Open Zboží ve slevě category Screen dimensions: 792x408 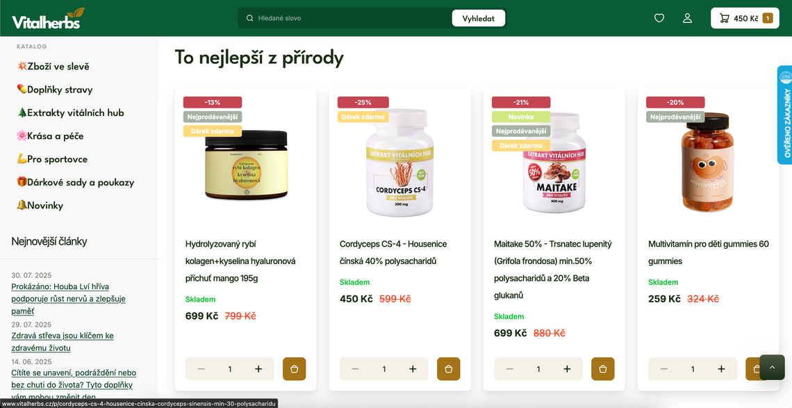click(x=53, y=66)
